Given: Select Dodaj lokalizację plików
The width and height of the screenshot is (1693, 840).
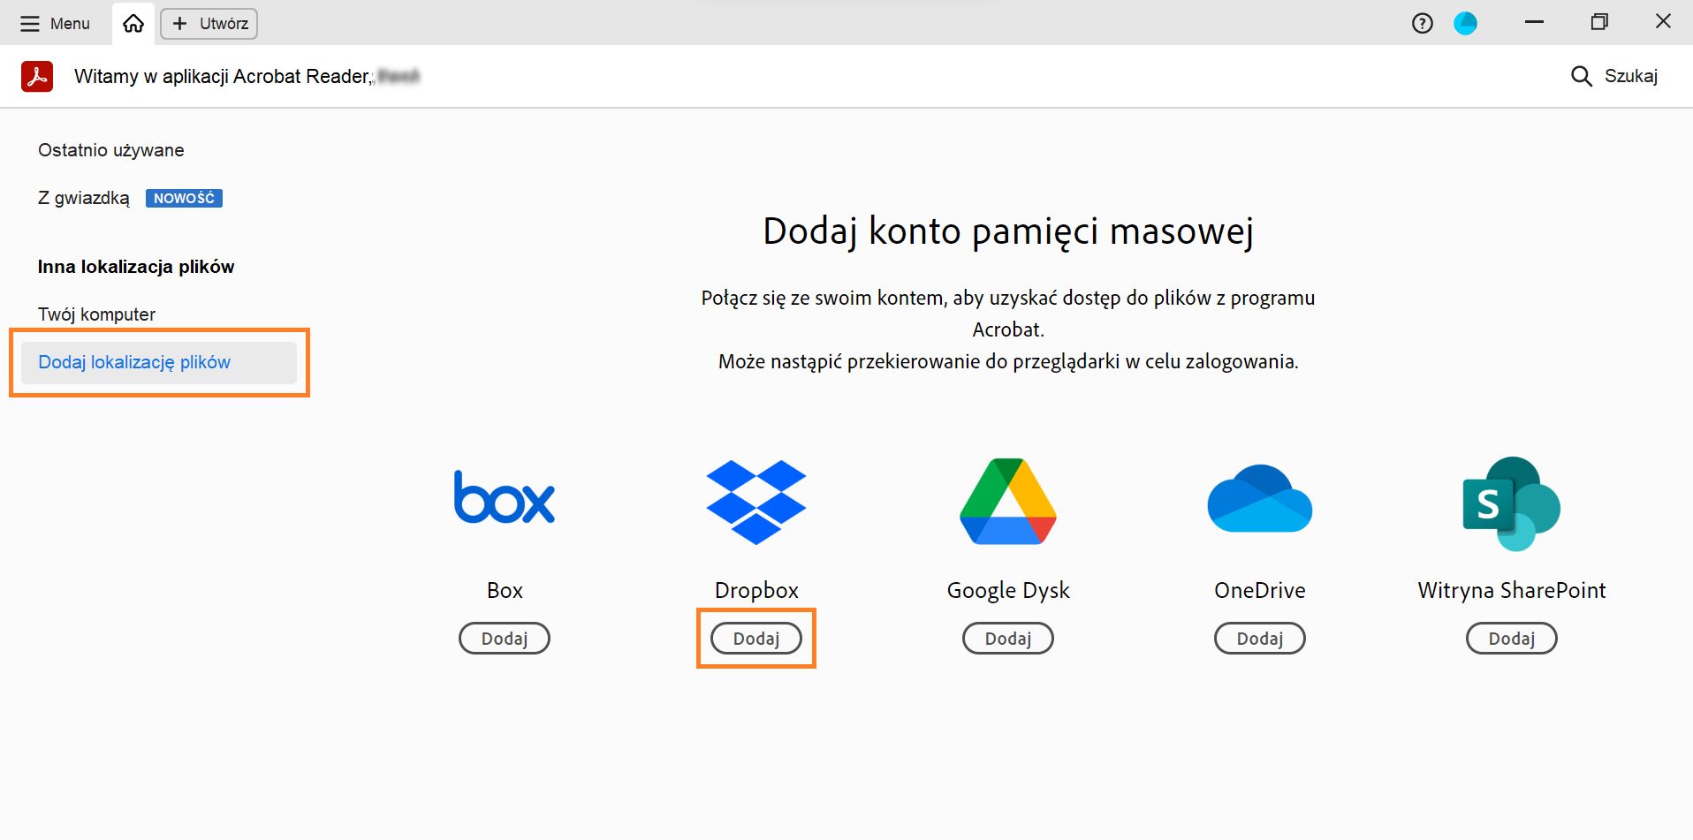Looking at the screenshot, I should point(134,362).
